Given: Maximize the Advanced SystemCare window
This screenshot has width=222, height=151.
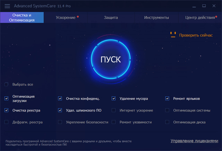Looking at the screenshot, I should (x=204, y=6).
